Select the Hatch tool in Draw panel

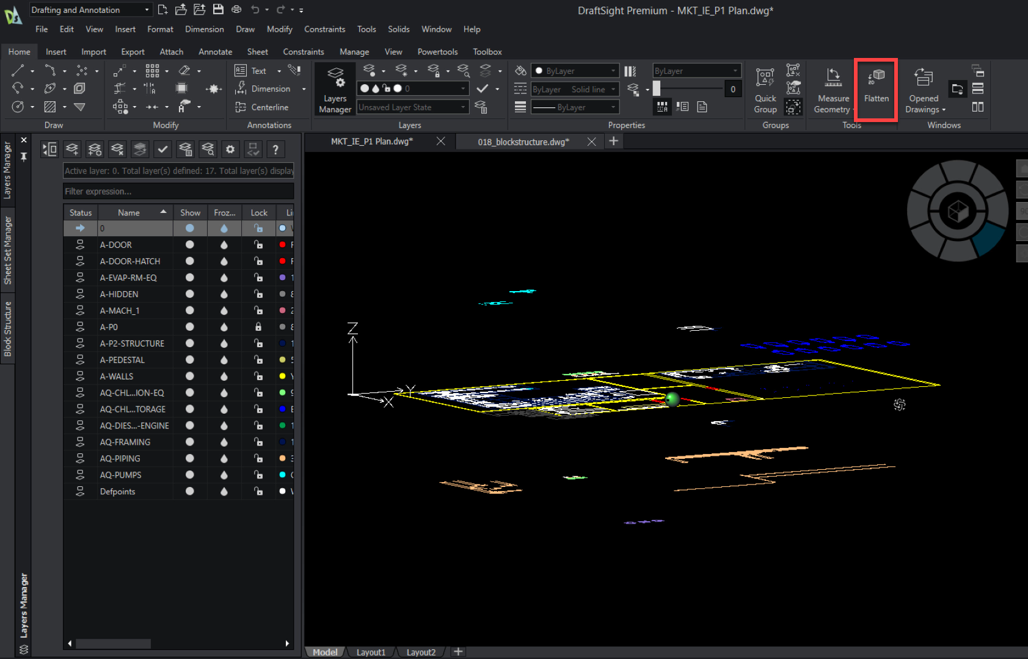click(x=50, y=107)
